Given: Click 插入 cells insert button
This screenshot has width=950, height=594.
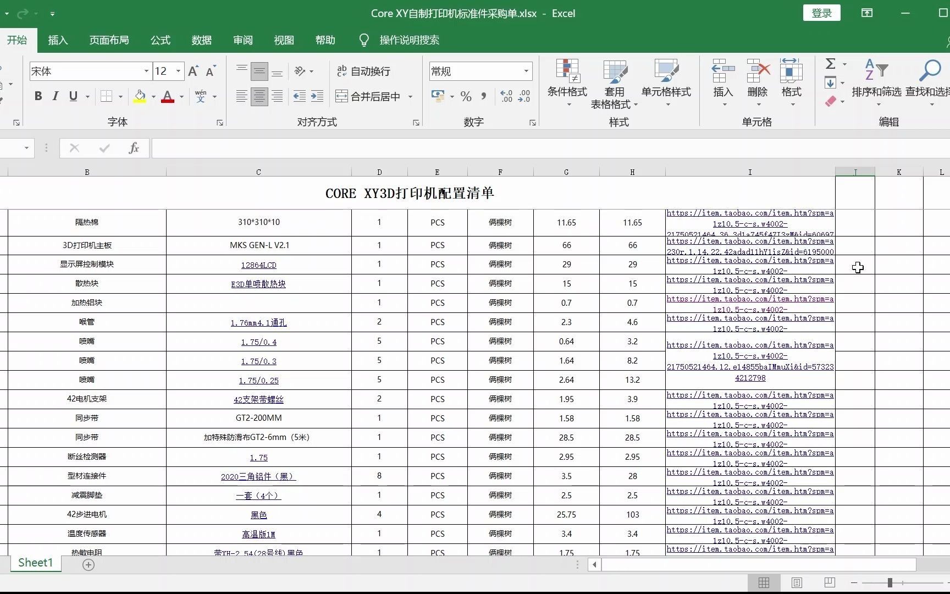Looking at the screenshot, I should 723,82.
